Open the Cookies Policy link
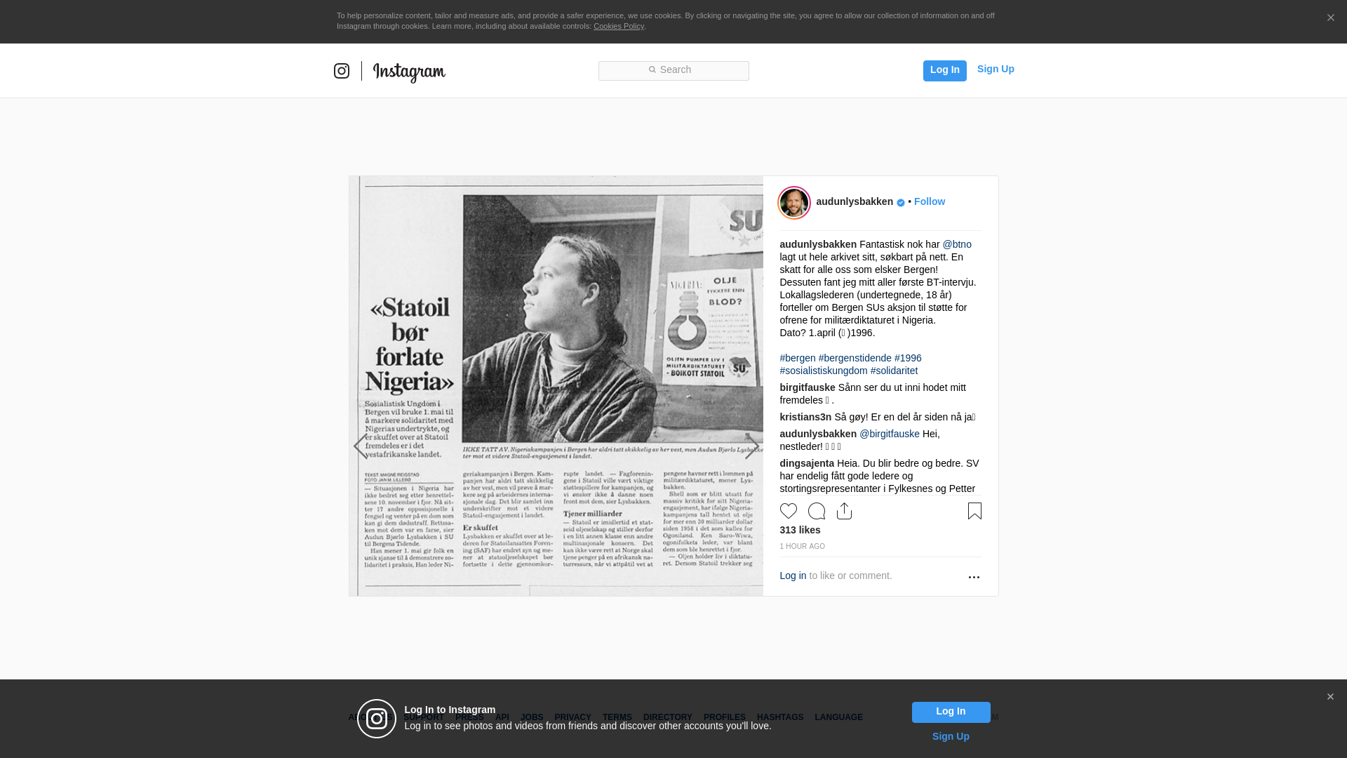Viewport: 1347px width, 758px height. click(x=618, y=26)
